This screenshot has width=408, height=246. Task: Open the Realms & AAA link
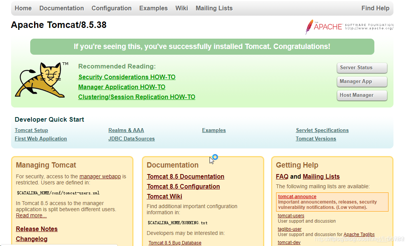(126, 130)
